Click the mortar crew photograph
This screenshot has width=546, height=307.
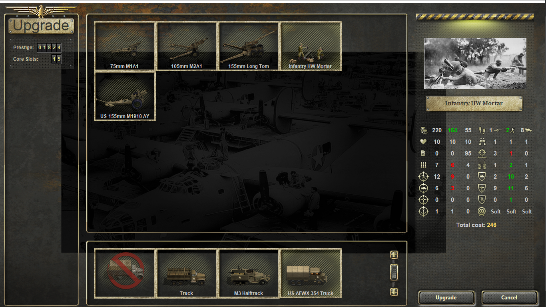tap(475, 64)
